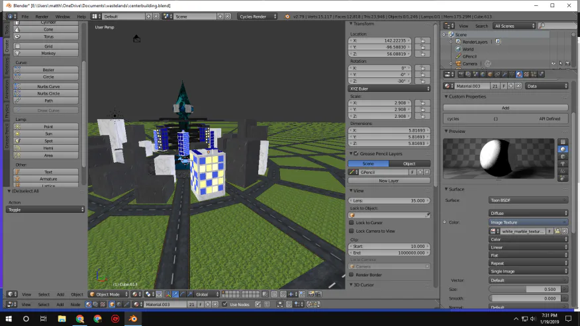Viewport: 580px width, 326px height.
Task: Open the Diffuse component dropdown
Action: 528,214
